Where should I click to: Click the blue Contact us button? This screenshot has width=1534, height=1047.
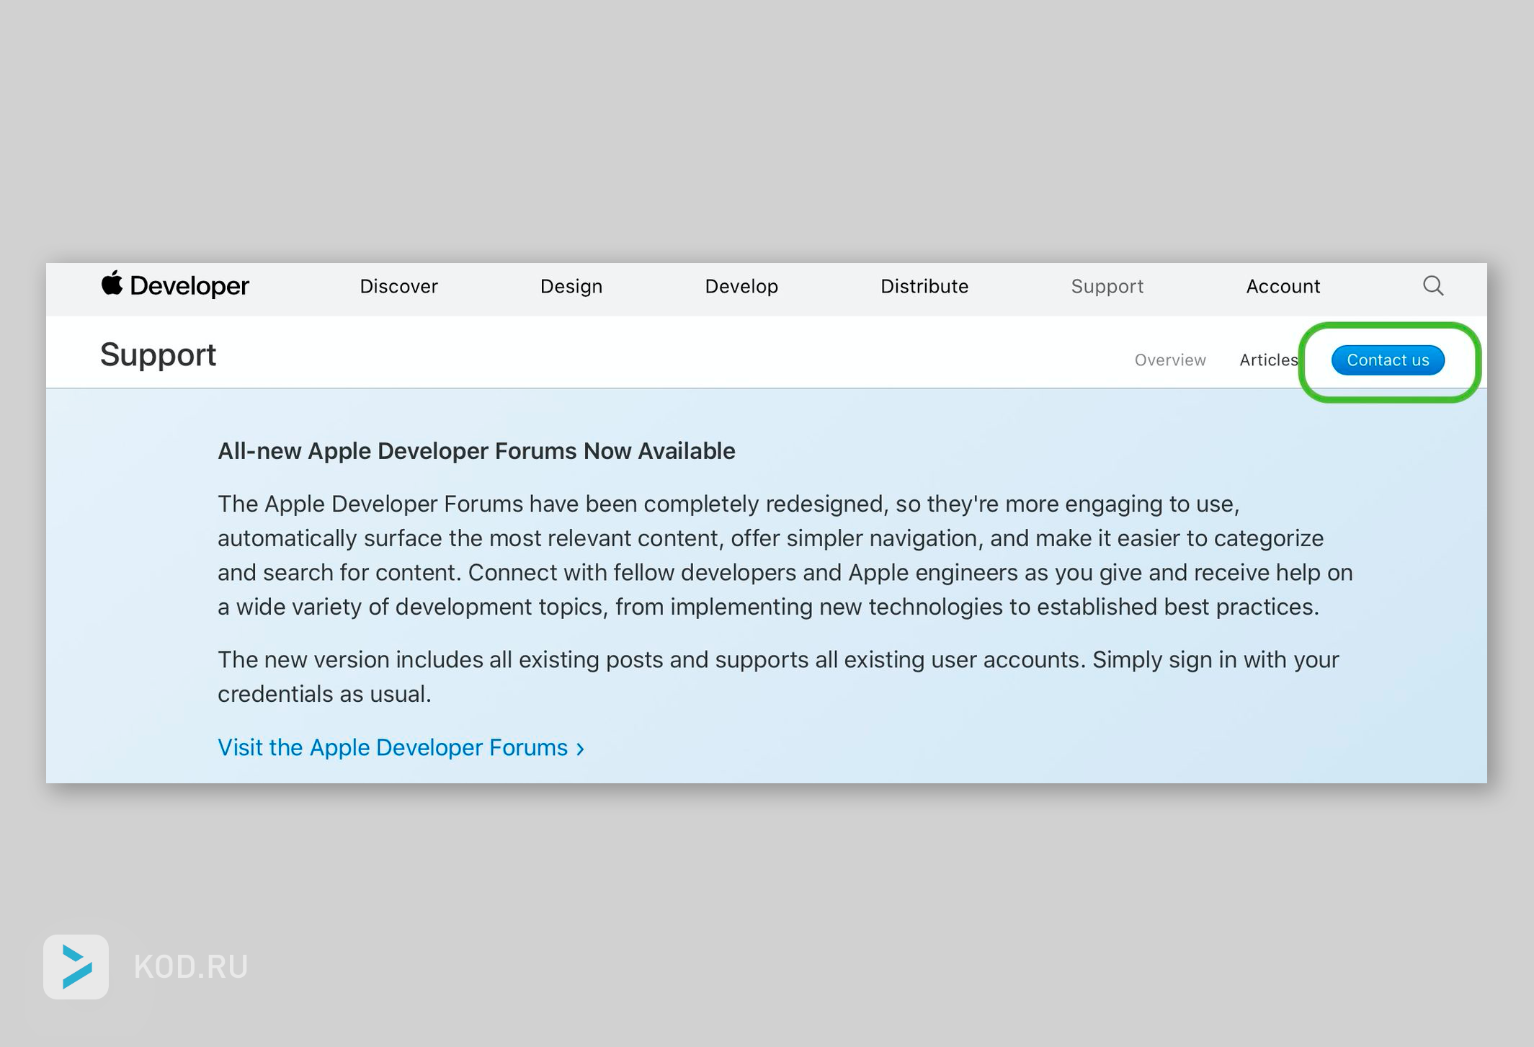click(x=1388, y=360)
